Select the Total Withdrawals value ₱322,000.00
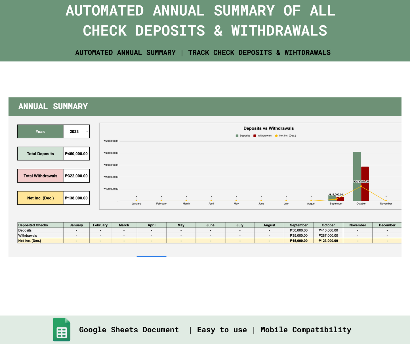This screenshot has width=410, height=344. pos(76,176)
